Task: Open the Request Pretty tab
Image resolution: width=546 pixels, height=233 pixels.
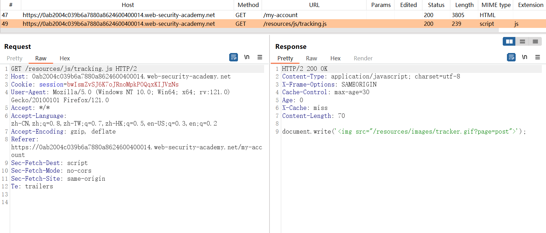Action: click(15, 58)
